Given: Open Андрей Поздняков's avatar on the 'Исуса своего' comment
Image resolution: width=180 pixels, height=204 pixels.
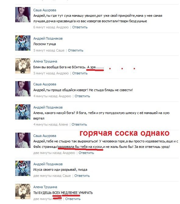Looking at the screenshot, I should (23, 168).
